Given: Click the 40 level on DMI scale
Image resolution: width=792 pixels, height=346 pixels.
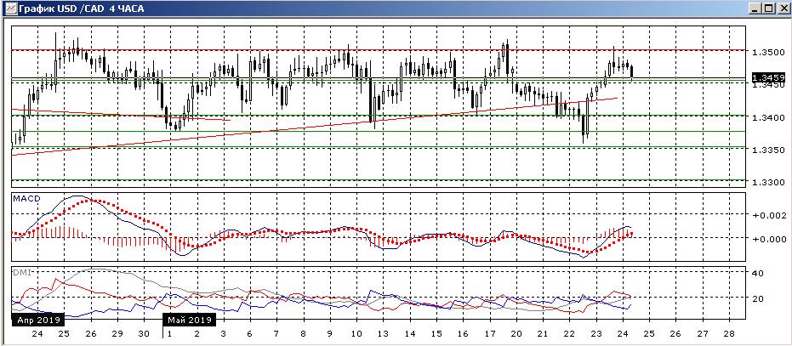Looking at the screenshot, I should pyautogui.click(x=759, y=273).
